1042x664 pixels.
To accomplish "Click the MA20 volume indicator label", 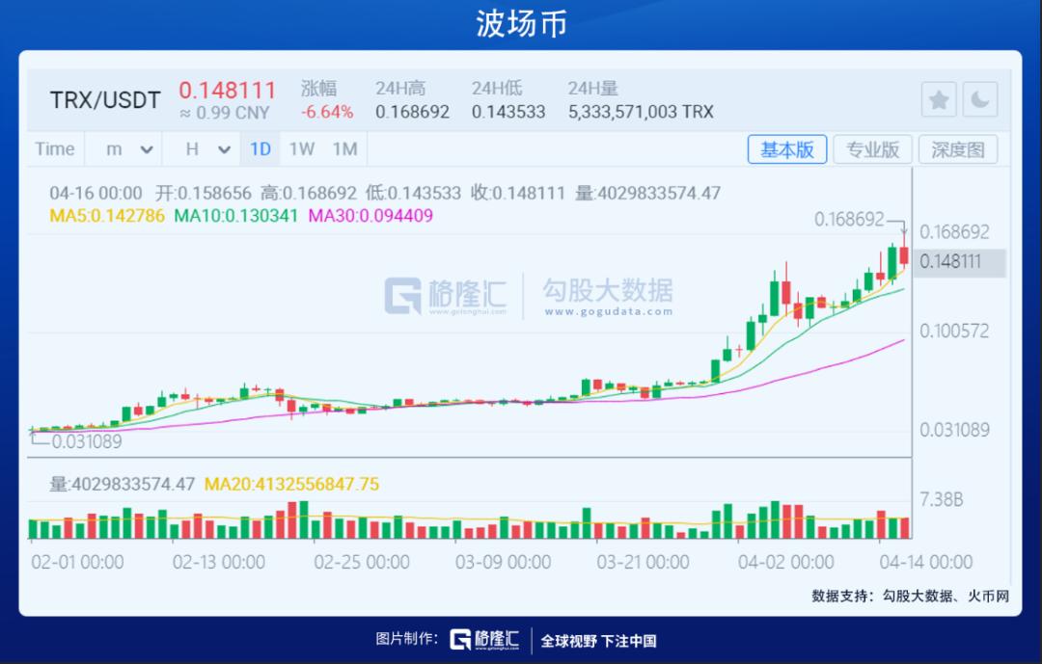I will point(291,484).
